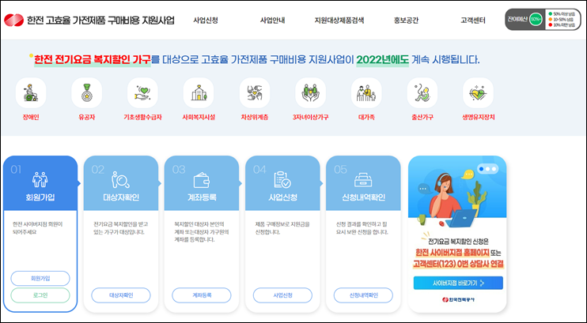Click the 사업신청 checklist icon in step 04
Viewport: 587px width, 323px height.
[x=282, y=179]
